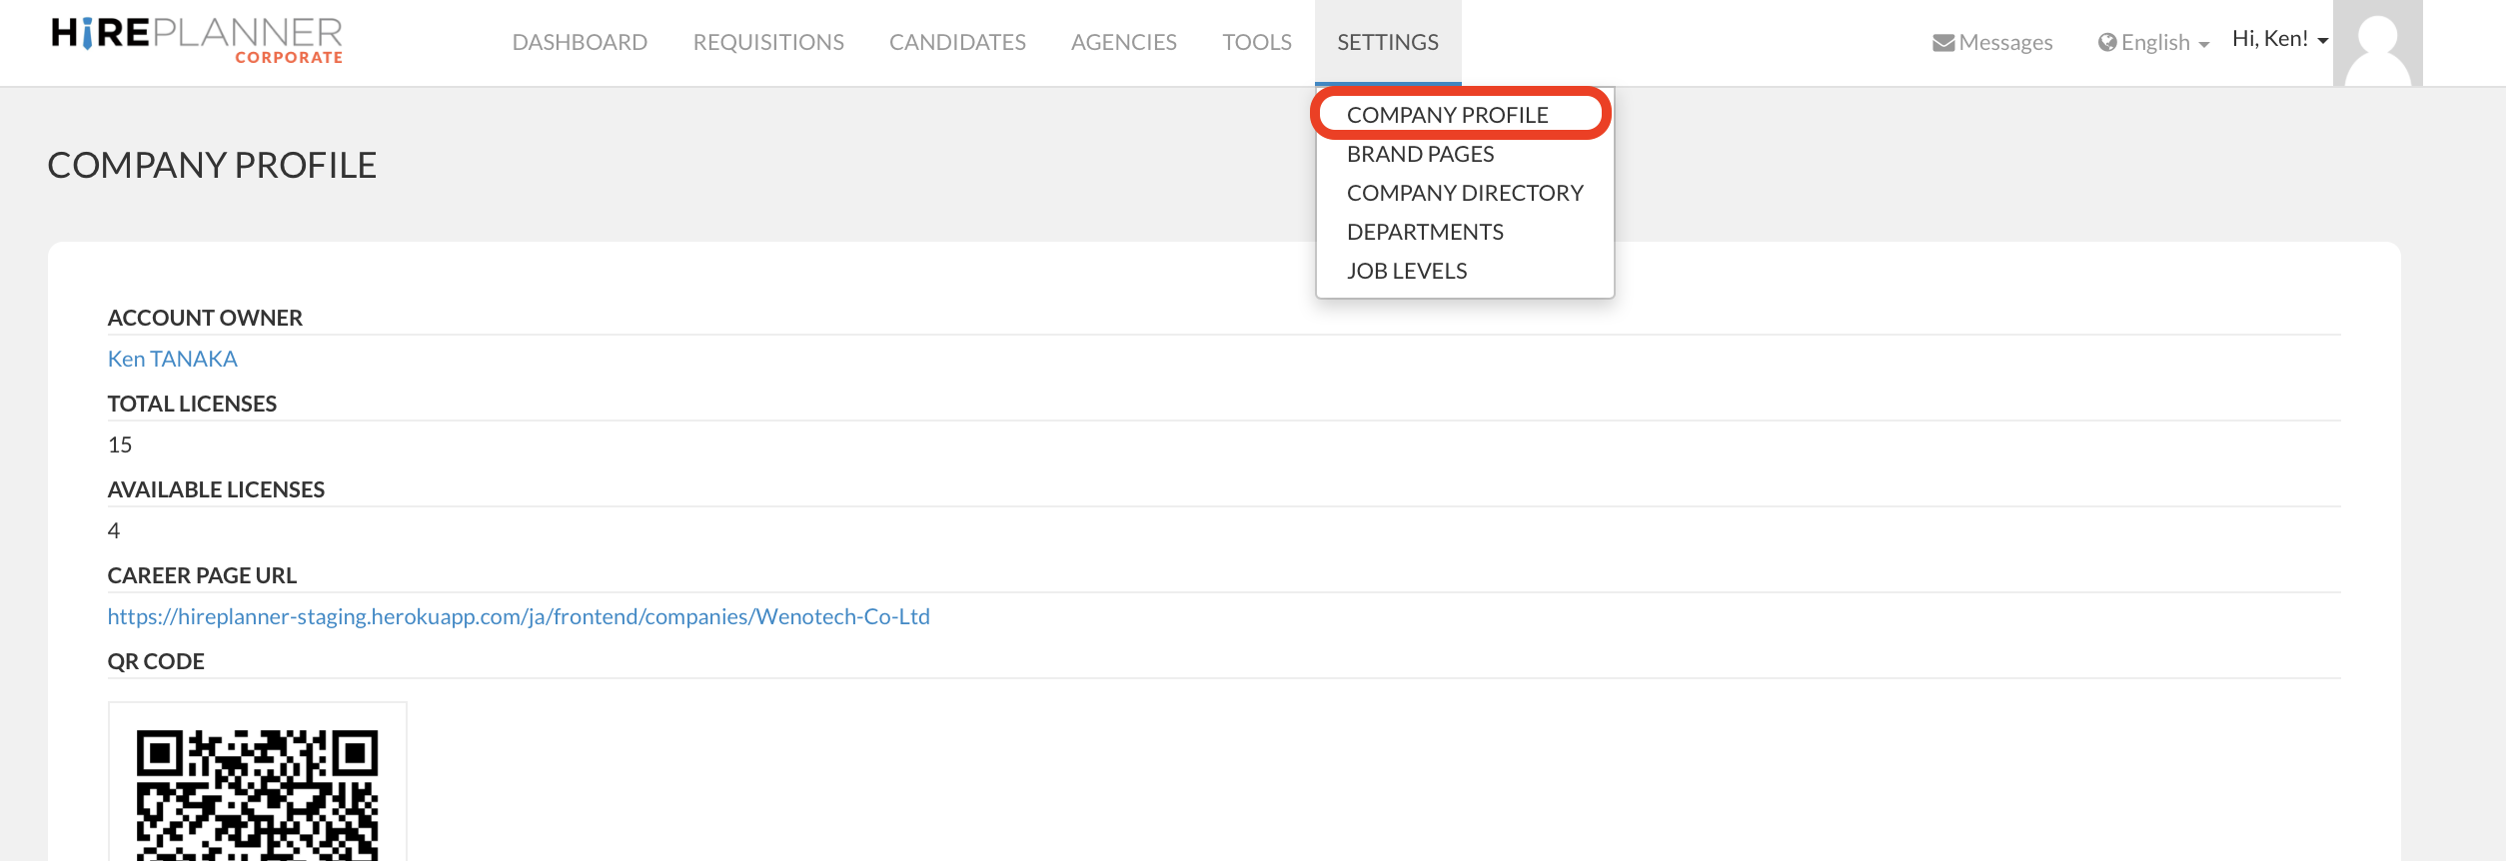
Task: Select Departments from the Settings menu
Action: tap(1424, 232)
